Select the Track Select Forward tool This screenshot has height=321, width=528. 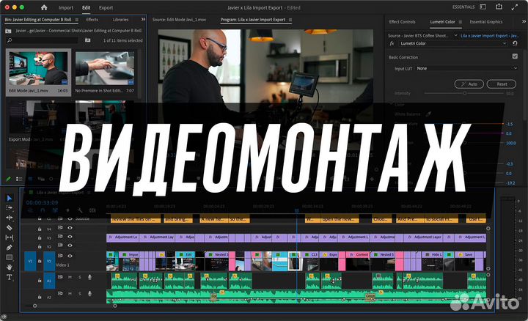[x=9, y=207]
